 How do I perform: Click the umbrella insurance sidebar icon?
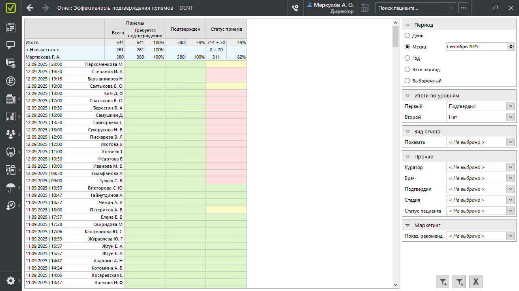[11, 187]
